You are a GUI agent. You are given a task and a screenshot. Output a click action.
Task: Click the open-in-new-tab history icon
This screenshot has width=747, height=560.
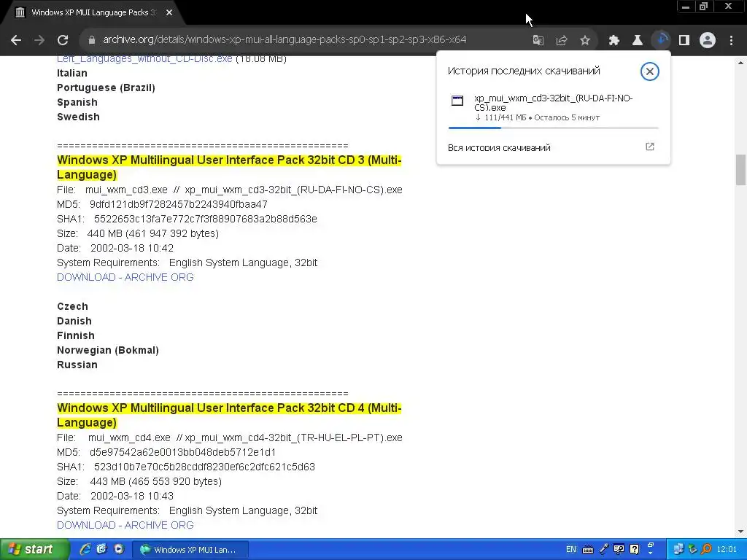pyautogui.click(x=649, y=147)
